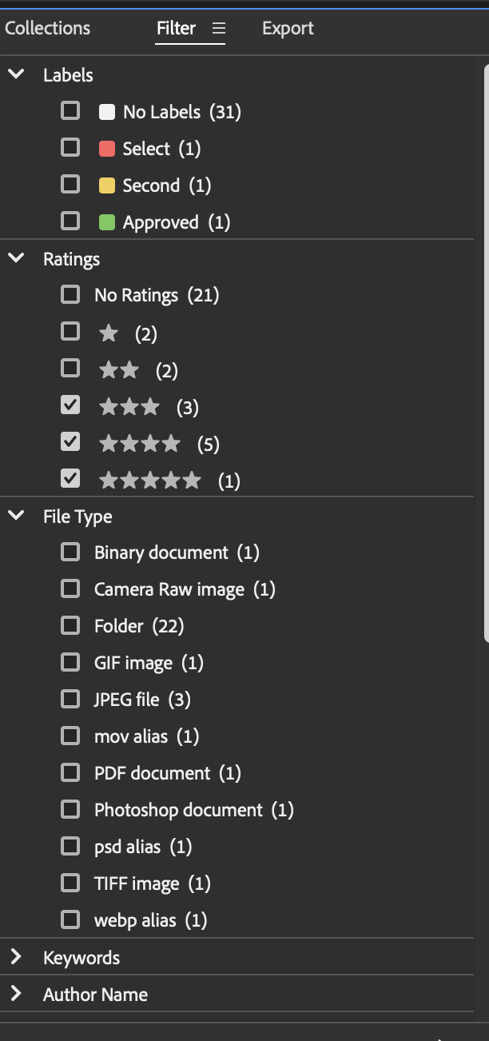Click the two-star rating icon

(x=118, y=369)
